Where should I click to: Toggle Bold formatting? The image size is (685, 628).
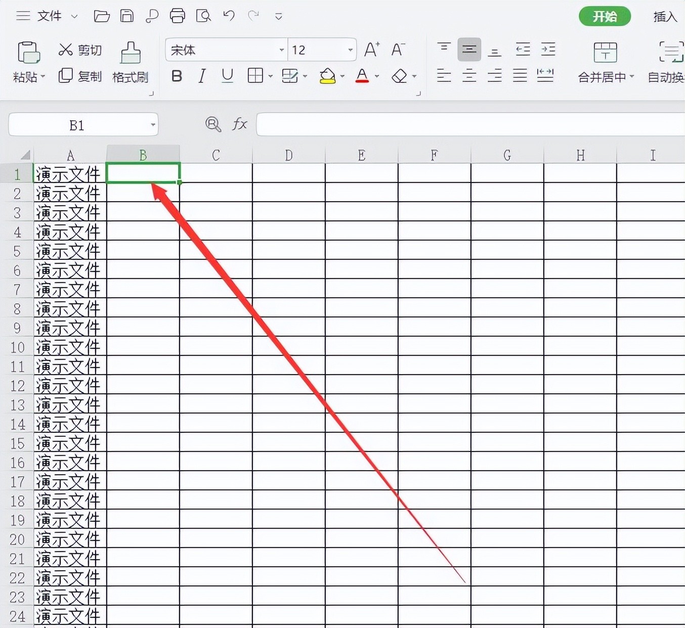(x=177, y=76)
